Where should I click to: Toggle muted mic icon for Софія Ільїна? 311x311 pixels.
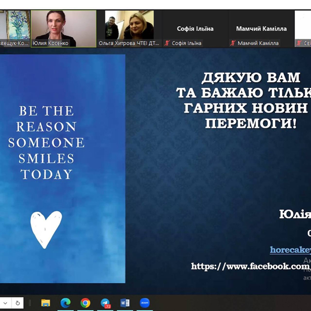click(x=167, y=43)
